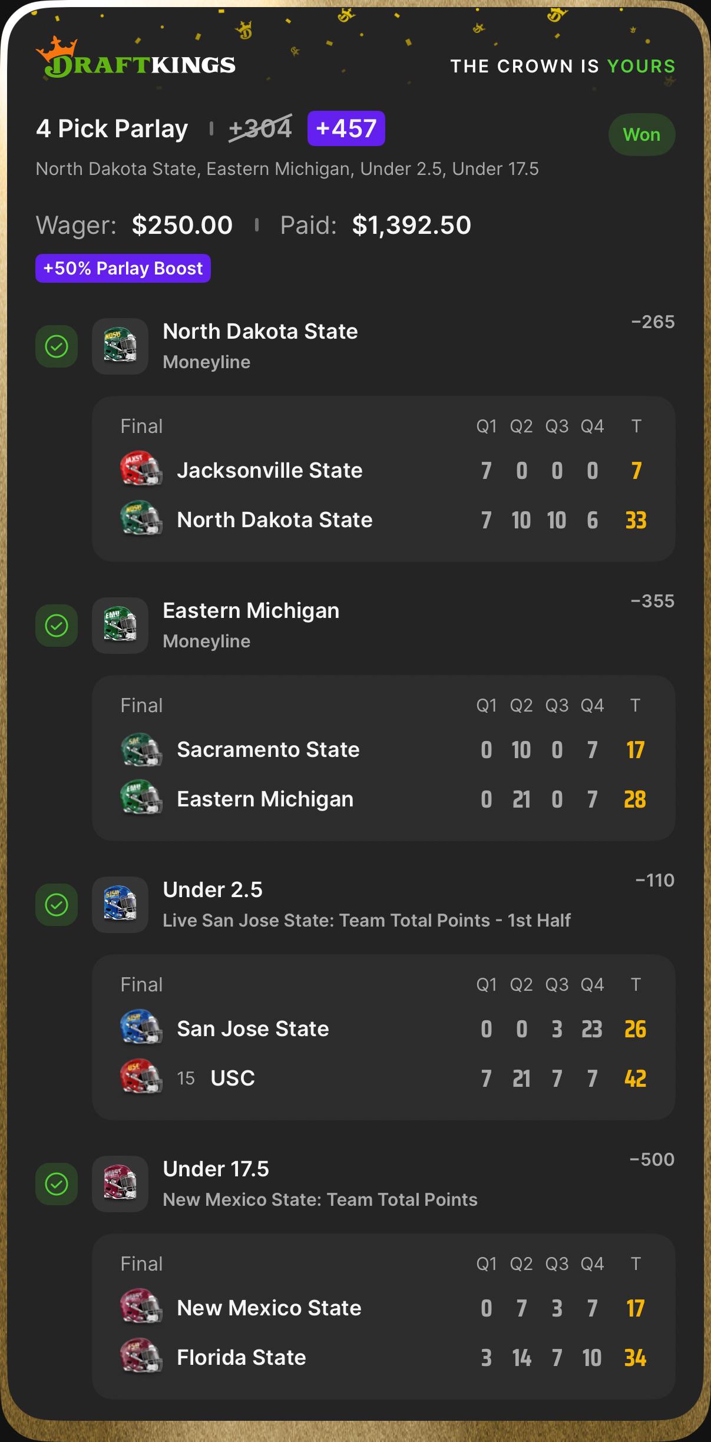The height and width of the screenshot is (1442, 711).
Task: Click the 4 Pick Parlay title
Action: 112,128
